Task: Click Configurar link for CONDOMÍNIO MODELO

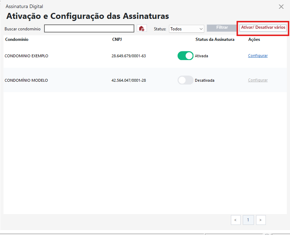Action: click(x=258, y=80)
